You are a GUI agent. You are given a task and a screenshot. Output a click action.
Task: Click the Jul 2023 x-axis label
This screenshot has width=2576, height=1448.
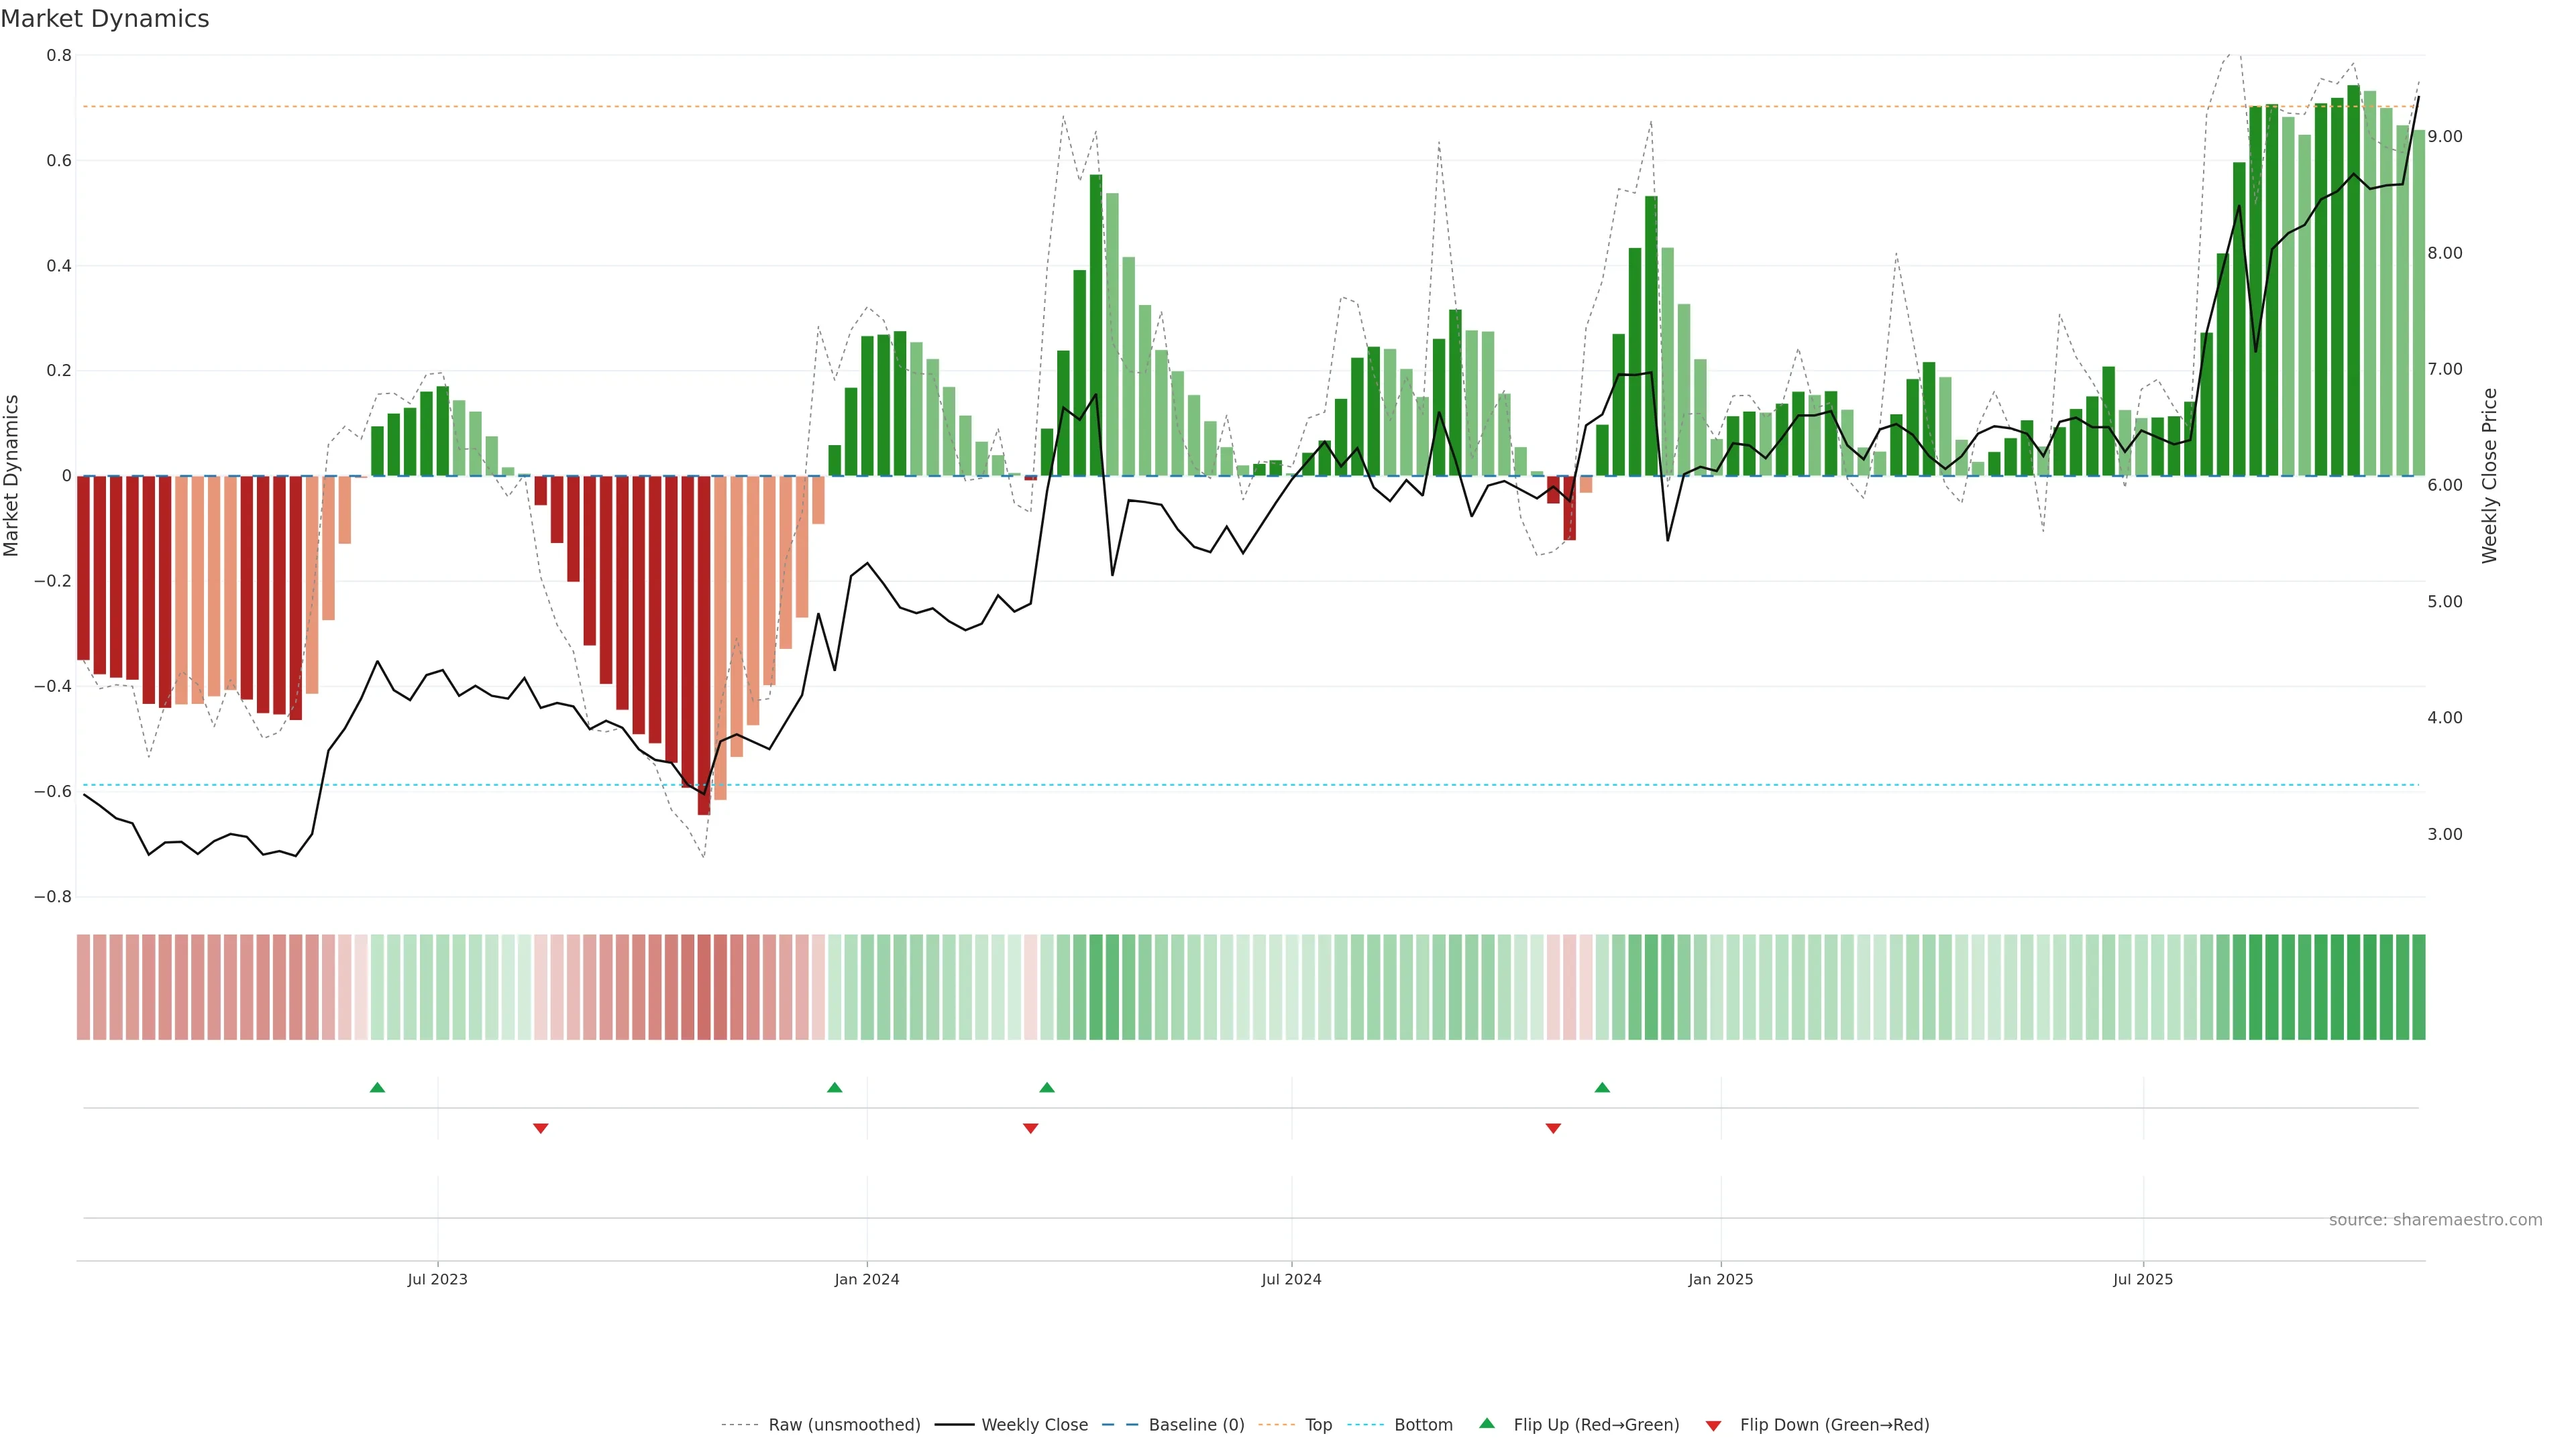coord(437,1279)
